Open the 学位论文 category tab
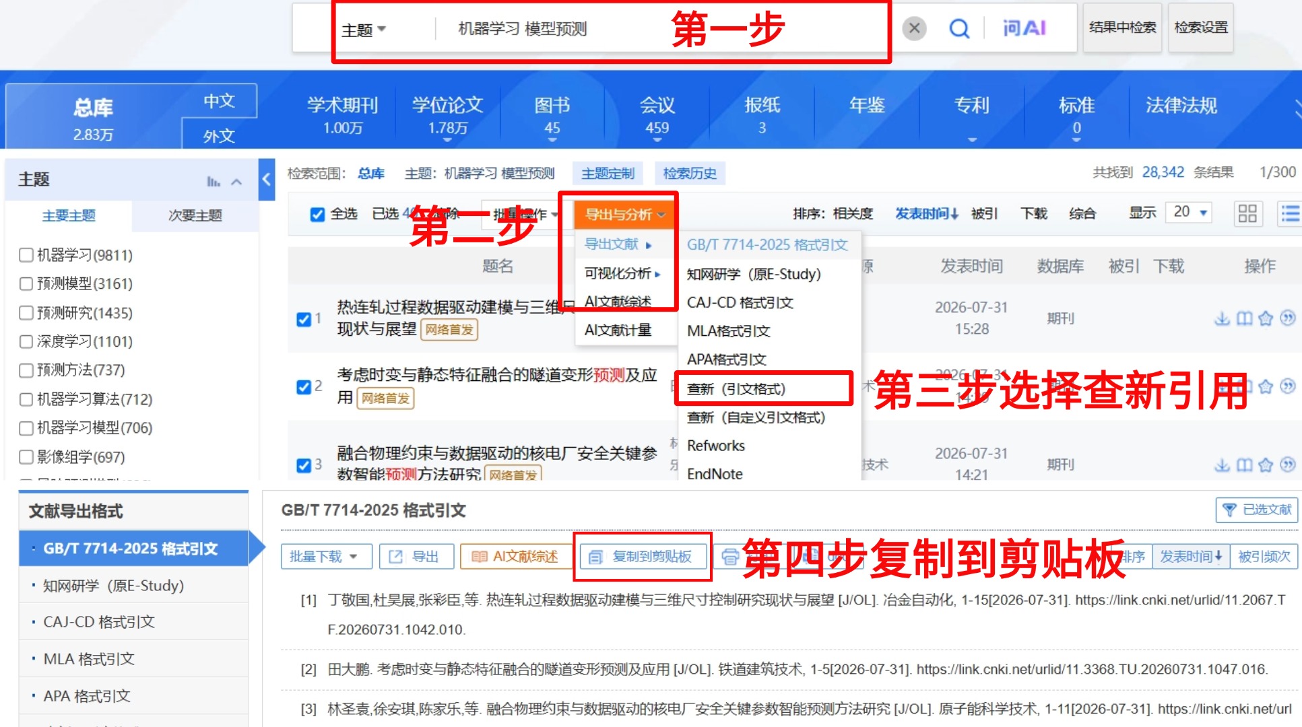The width and height of the screenshot is (1302, 727). (x=448, y=114)
